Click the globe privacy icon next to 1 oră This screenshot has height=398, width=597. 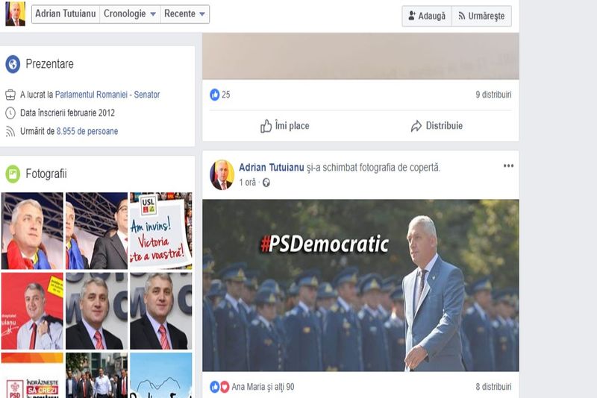[x=266, y=183]
